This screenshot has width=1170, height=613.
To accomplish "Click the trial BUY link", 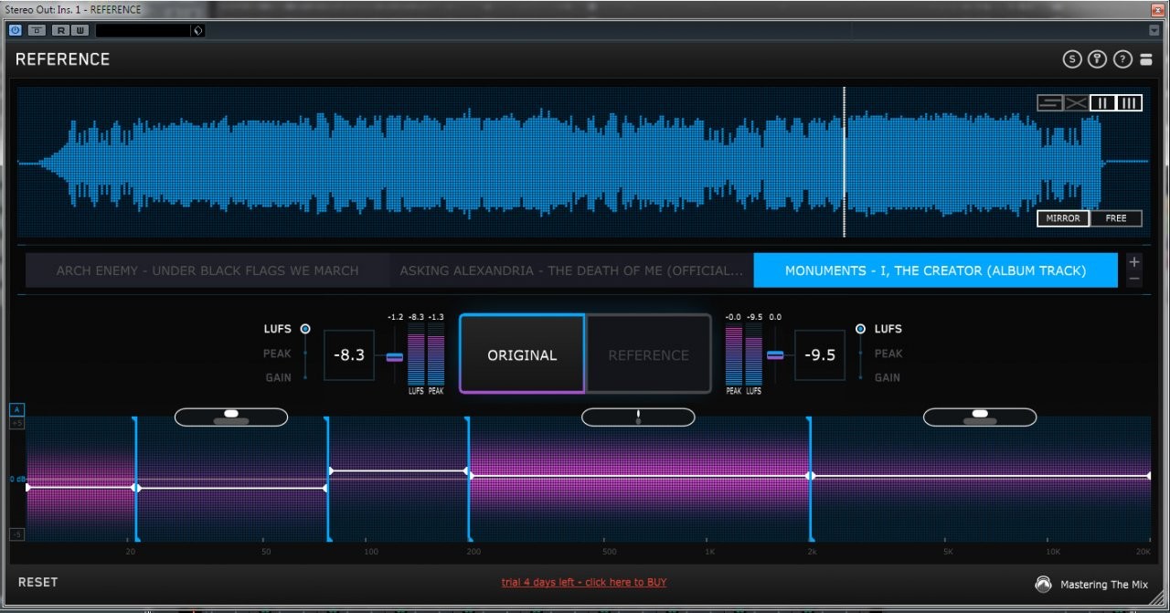I will [x=584, y=582].
